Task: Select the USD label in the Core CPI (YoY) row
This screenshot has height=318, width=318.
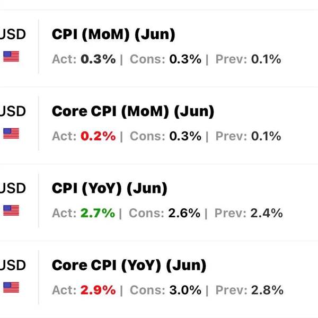Action: [x=13, y=266]
